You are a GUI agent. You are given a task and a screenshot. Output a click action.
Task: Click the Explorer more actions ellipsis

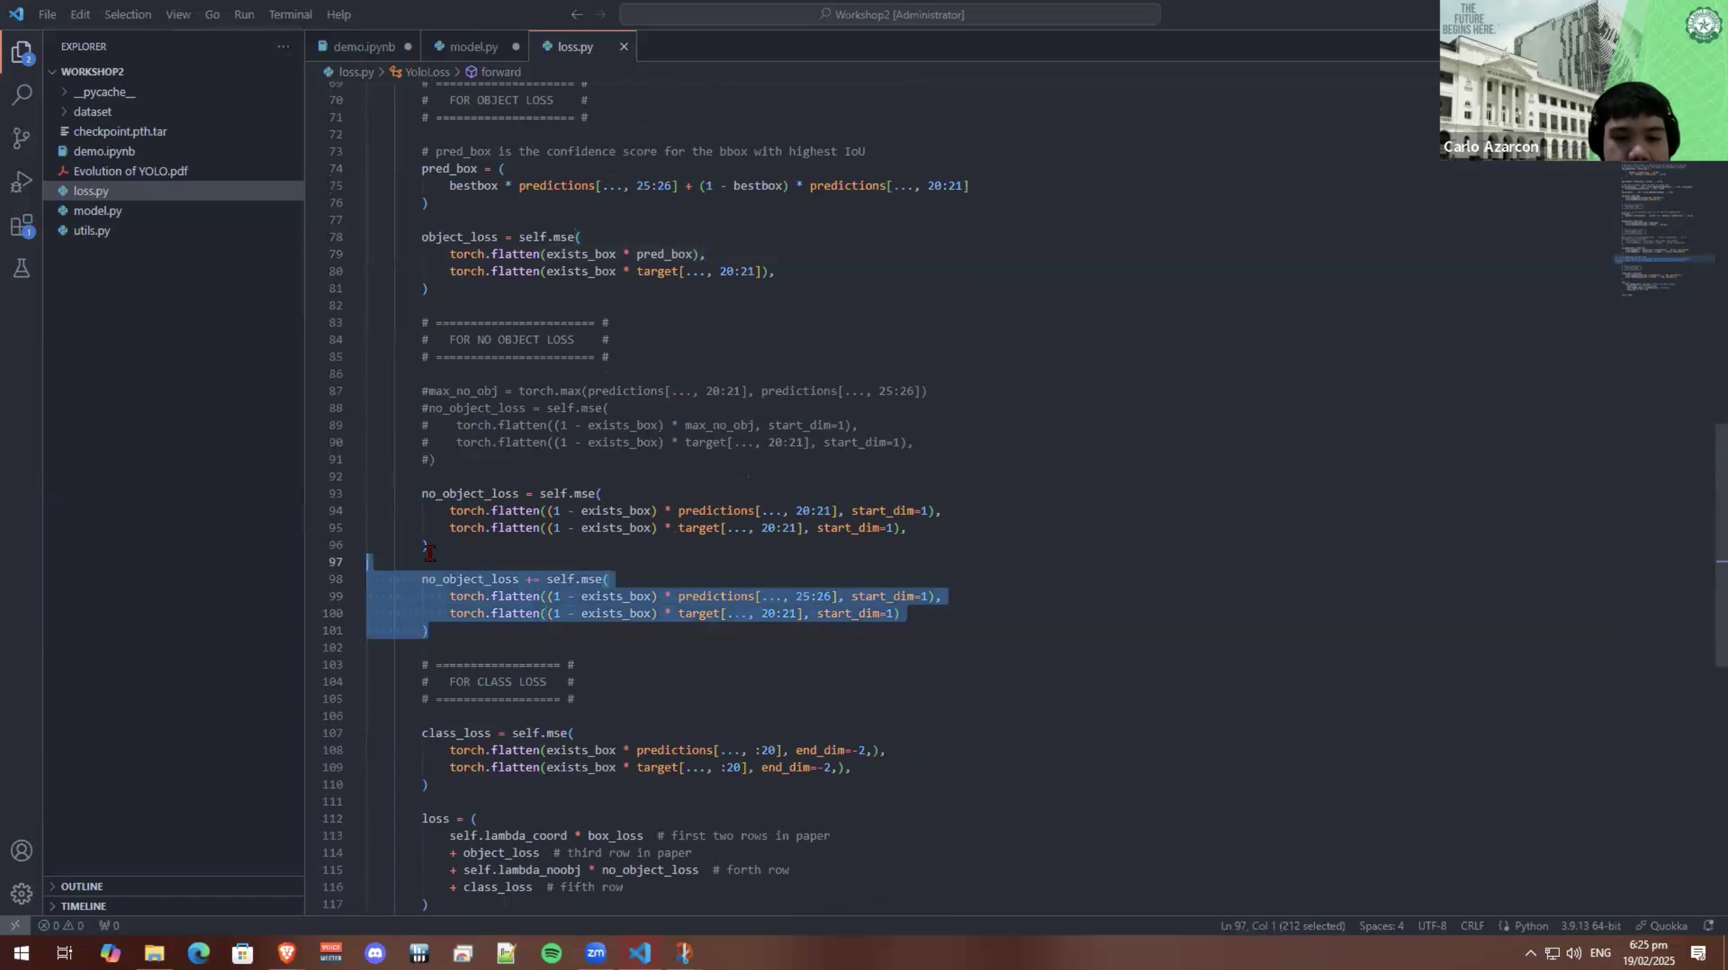point(283,46)
